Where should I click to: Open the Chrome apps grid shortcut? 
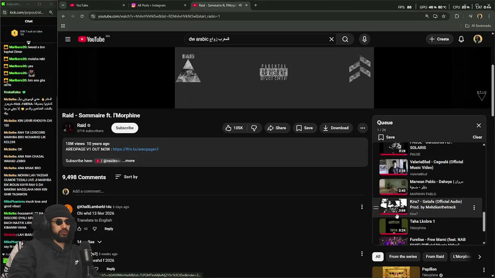click(x=63, y=26)
